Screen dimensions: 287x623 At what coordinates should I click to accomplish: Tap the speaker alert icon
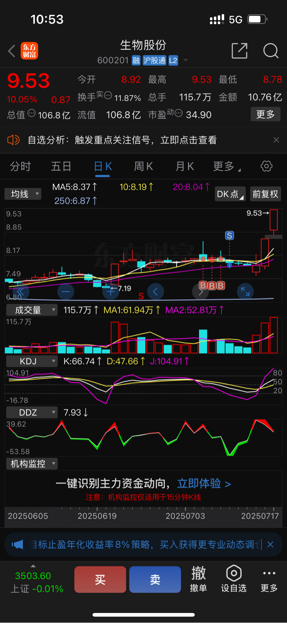(x=13, y=140)
